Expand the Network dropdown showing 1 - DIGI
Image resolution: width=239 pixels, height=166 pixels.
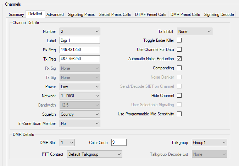(80, 96)
